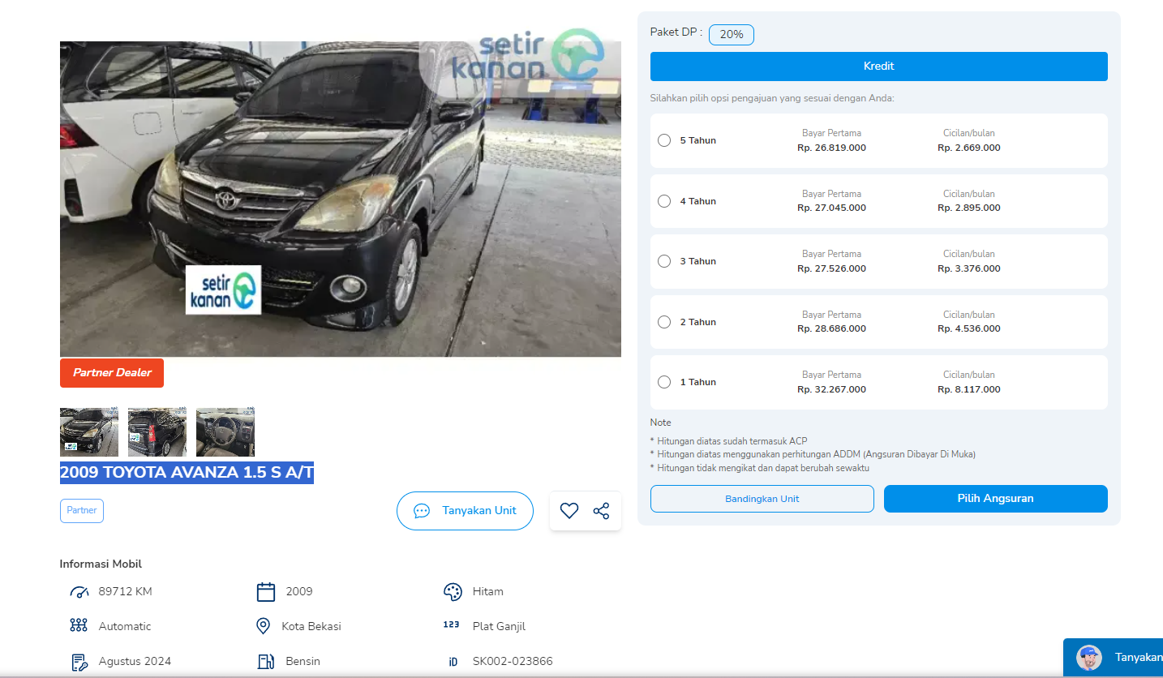Viewport: 1163px width, 678px height.
Task: Click the fuel pump icon beside Bensin
Action: 266,662
